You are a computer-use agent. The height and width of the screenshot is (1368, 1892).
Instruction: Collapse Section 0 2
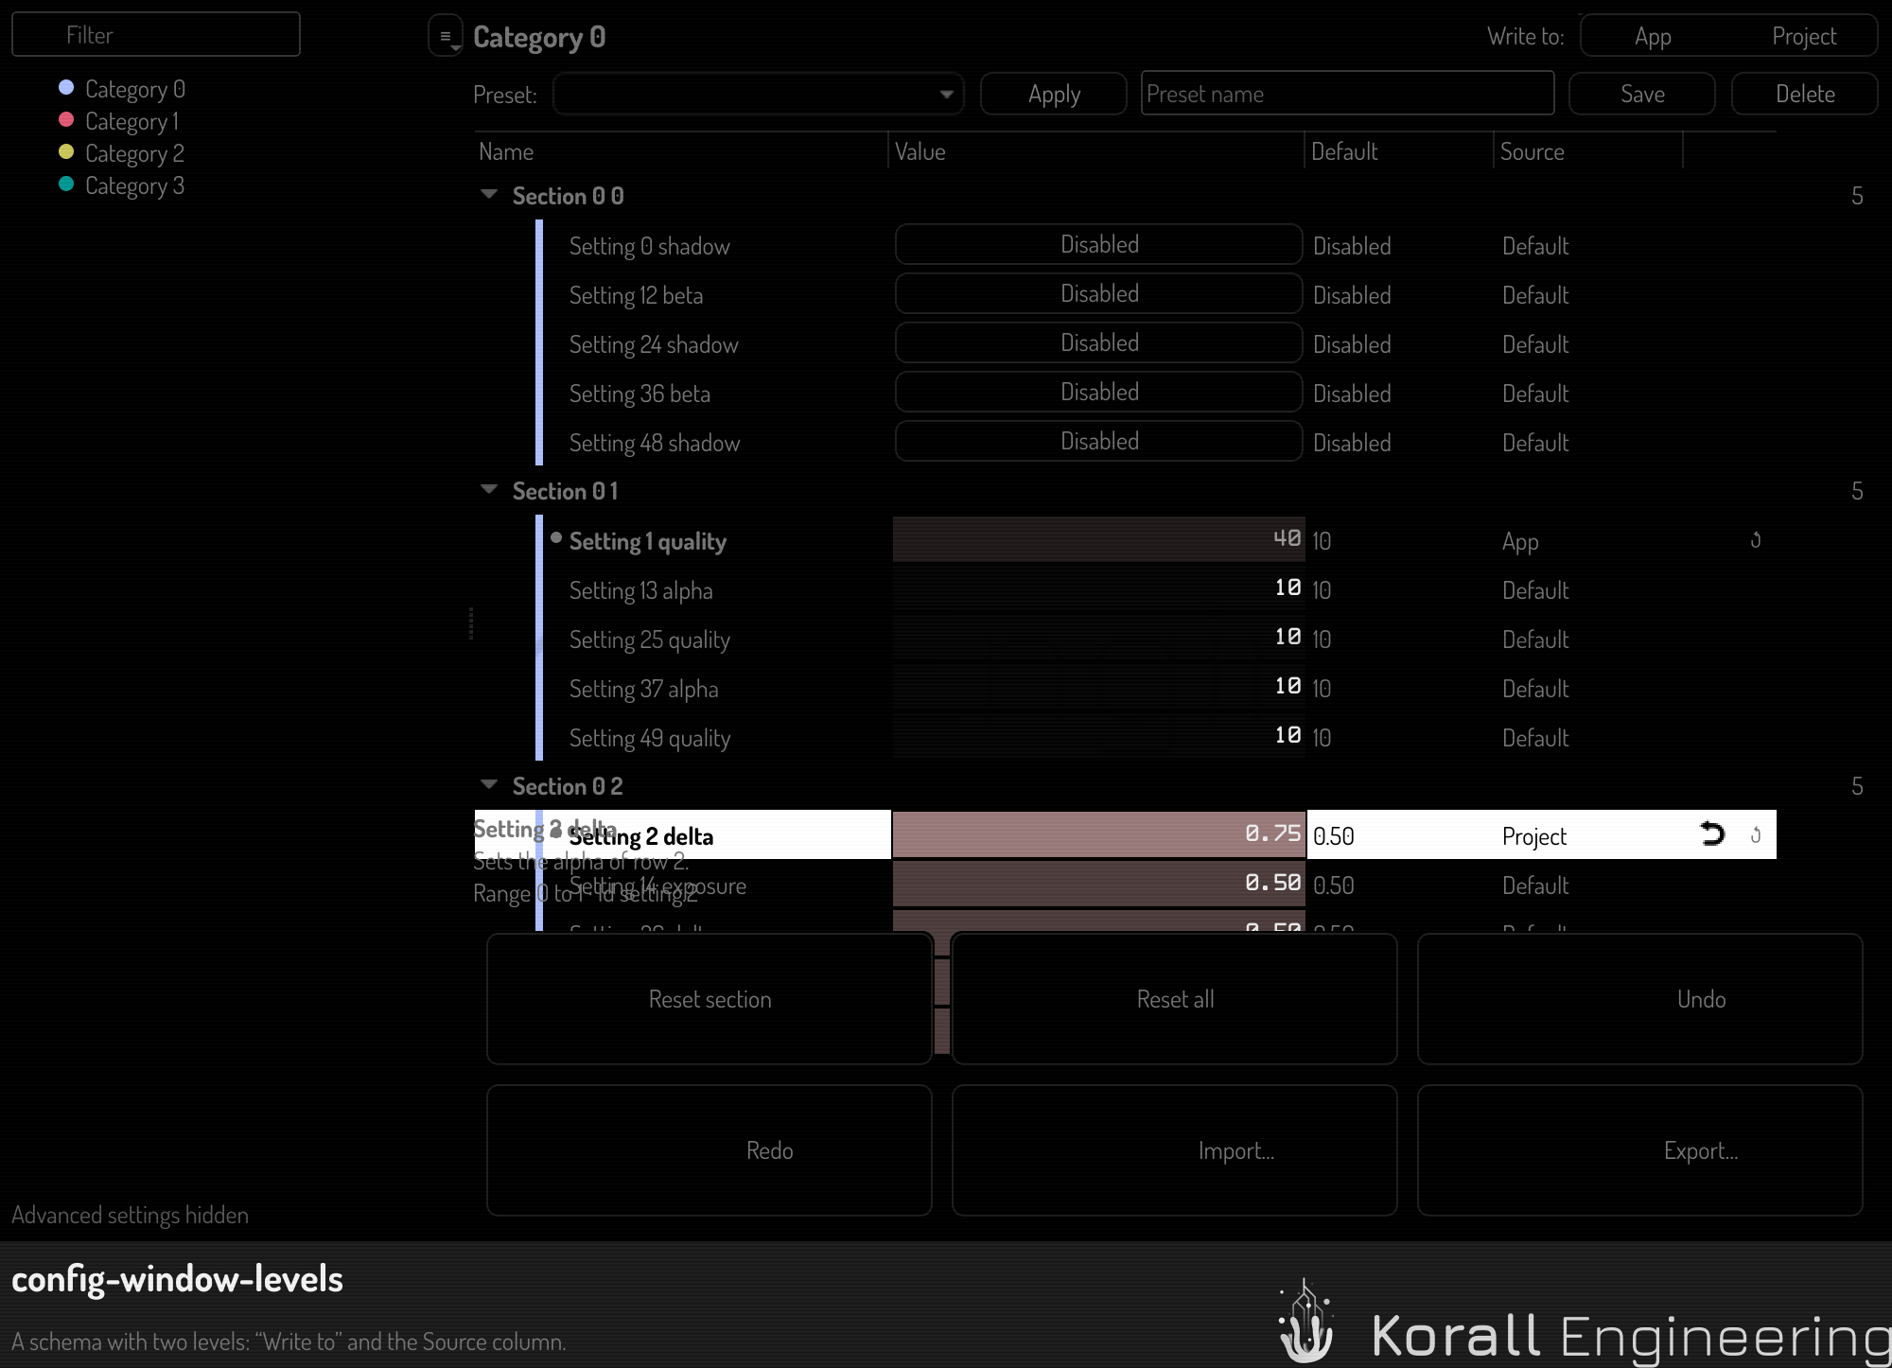click(489, 785)
